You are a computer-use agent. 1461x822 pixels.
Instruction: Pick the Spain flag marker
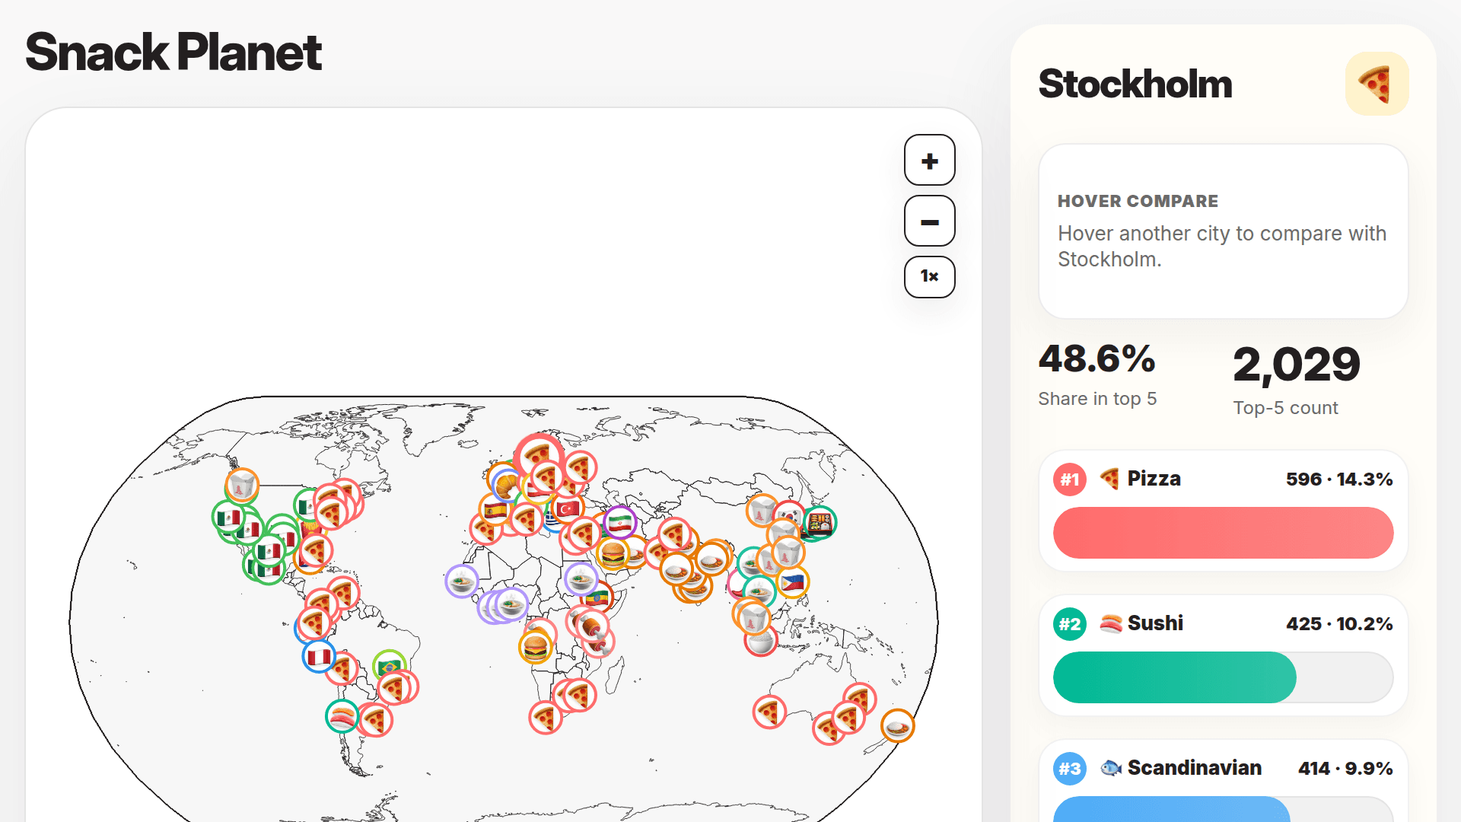[x=495, y=510]
